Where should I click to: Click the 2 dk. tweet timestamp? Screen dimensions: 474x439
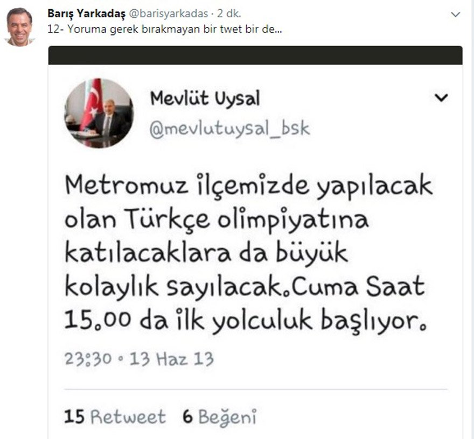229,13
